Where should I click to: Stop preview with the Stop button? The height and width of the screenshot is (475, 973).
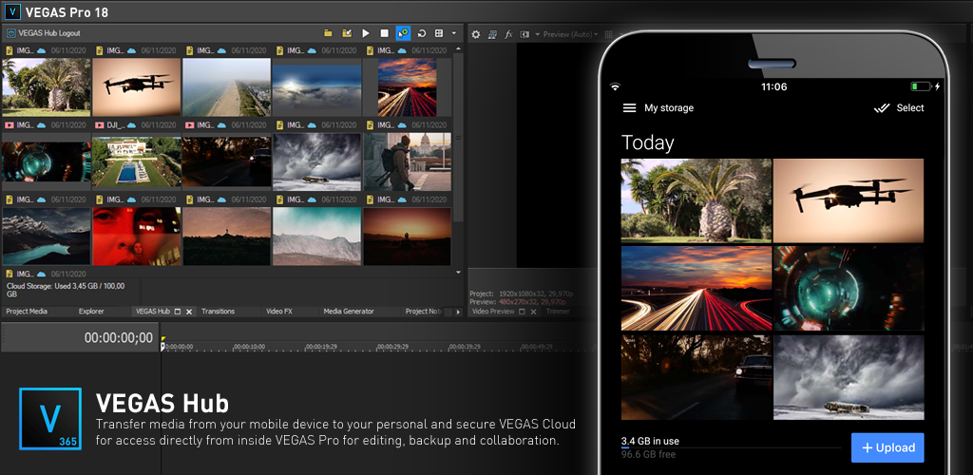pyautogui.click(x=384, y=33)
